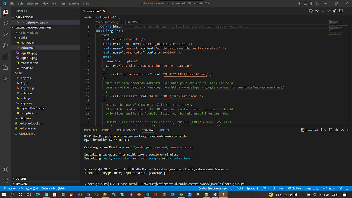Click Go Live in status bar

coord(294,189)
